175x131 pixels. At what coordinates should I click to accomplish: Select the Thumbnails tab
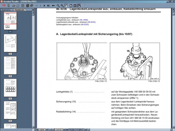pyautogui.click(x=19, y=10)
